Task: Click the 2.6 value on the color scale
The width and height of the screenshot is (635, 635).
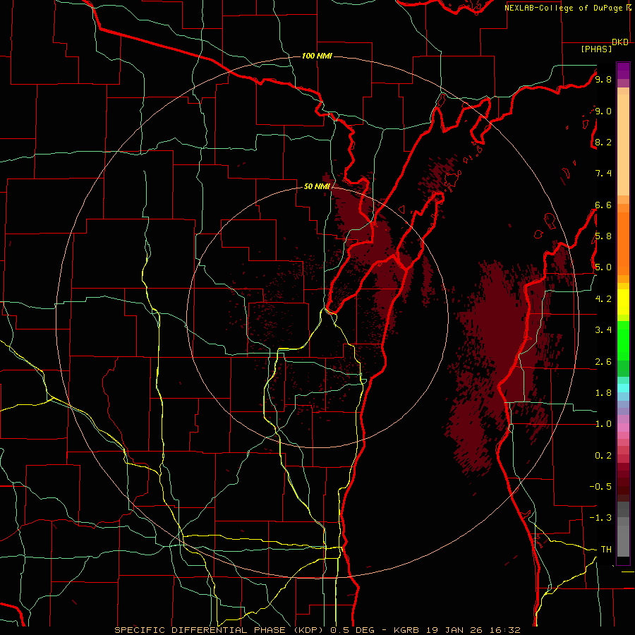Action: point(603,362)
